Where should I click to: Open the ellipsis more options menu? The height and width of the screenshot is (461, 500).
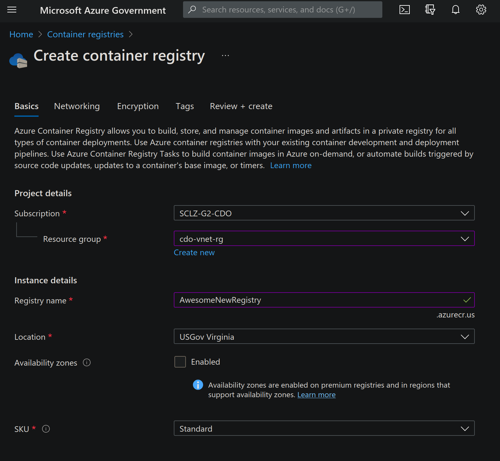[x=225, y=56]
